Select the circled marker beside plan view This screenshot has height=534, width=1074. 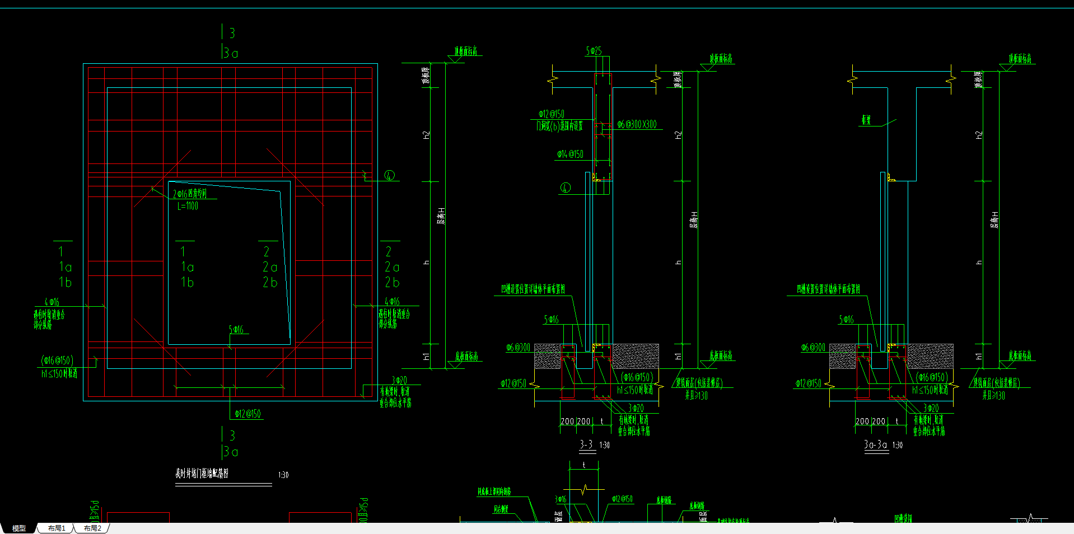click(x=390, y=175)
